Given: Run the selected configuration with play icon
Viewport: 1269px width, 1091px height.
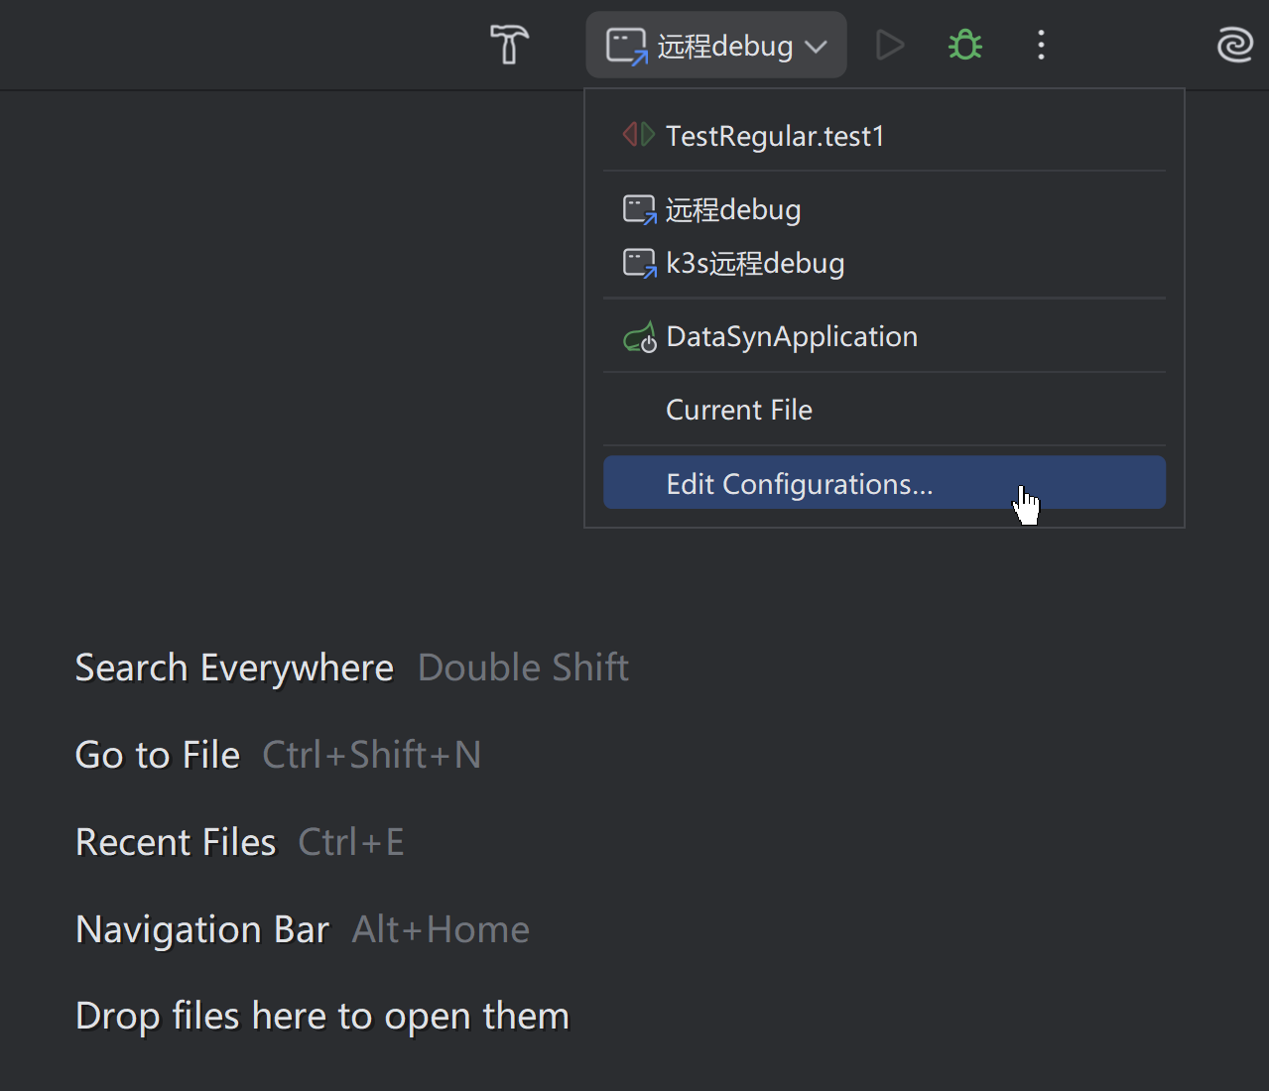Looking at the screenshot, I should coord(890,45).
